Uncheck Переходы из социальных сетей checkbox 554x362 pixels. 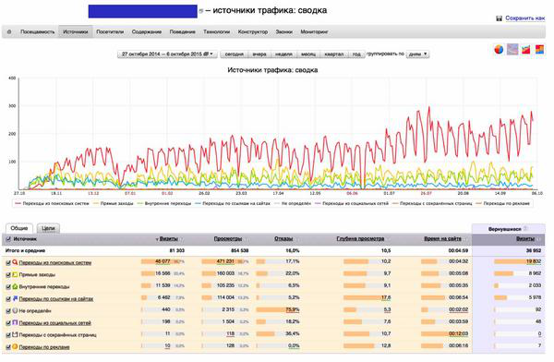8,323
